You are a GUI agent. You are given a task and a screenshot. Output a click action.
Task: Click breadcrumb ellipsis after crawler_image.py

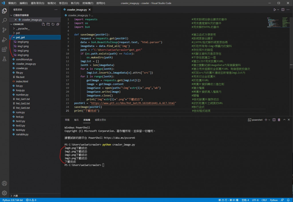click(92, 15)
